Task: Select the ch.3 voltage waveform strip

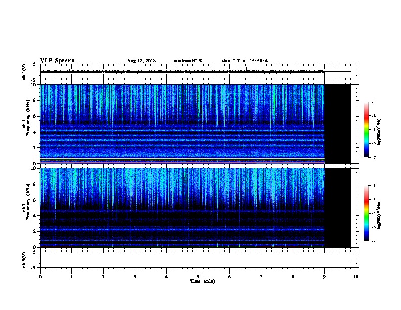Action: point(198,260)
